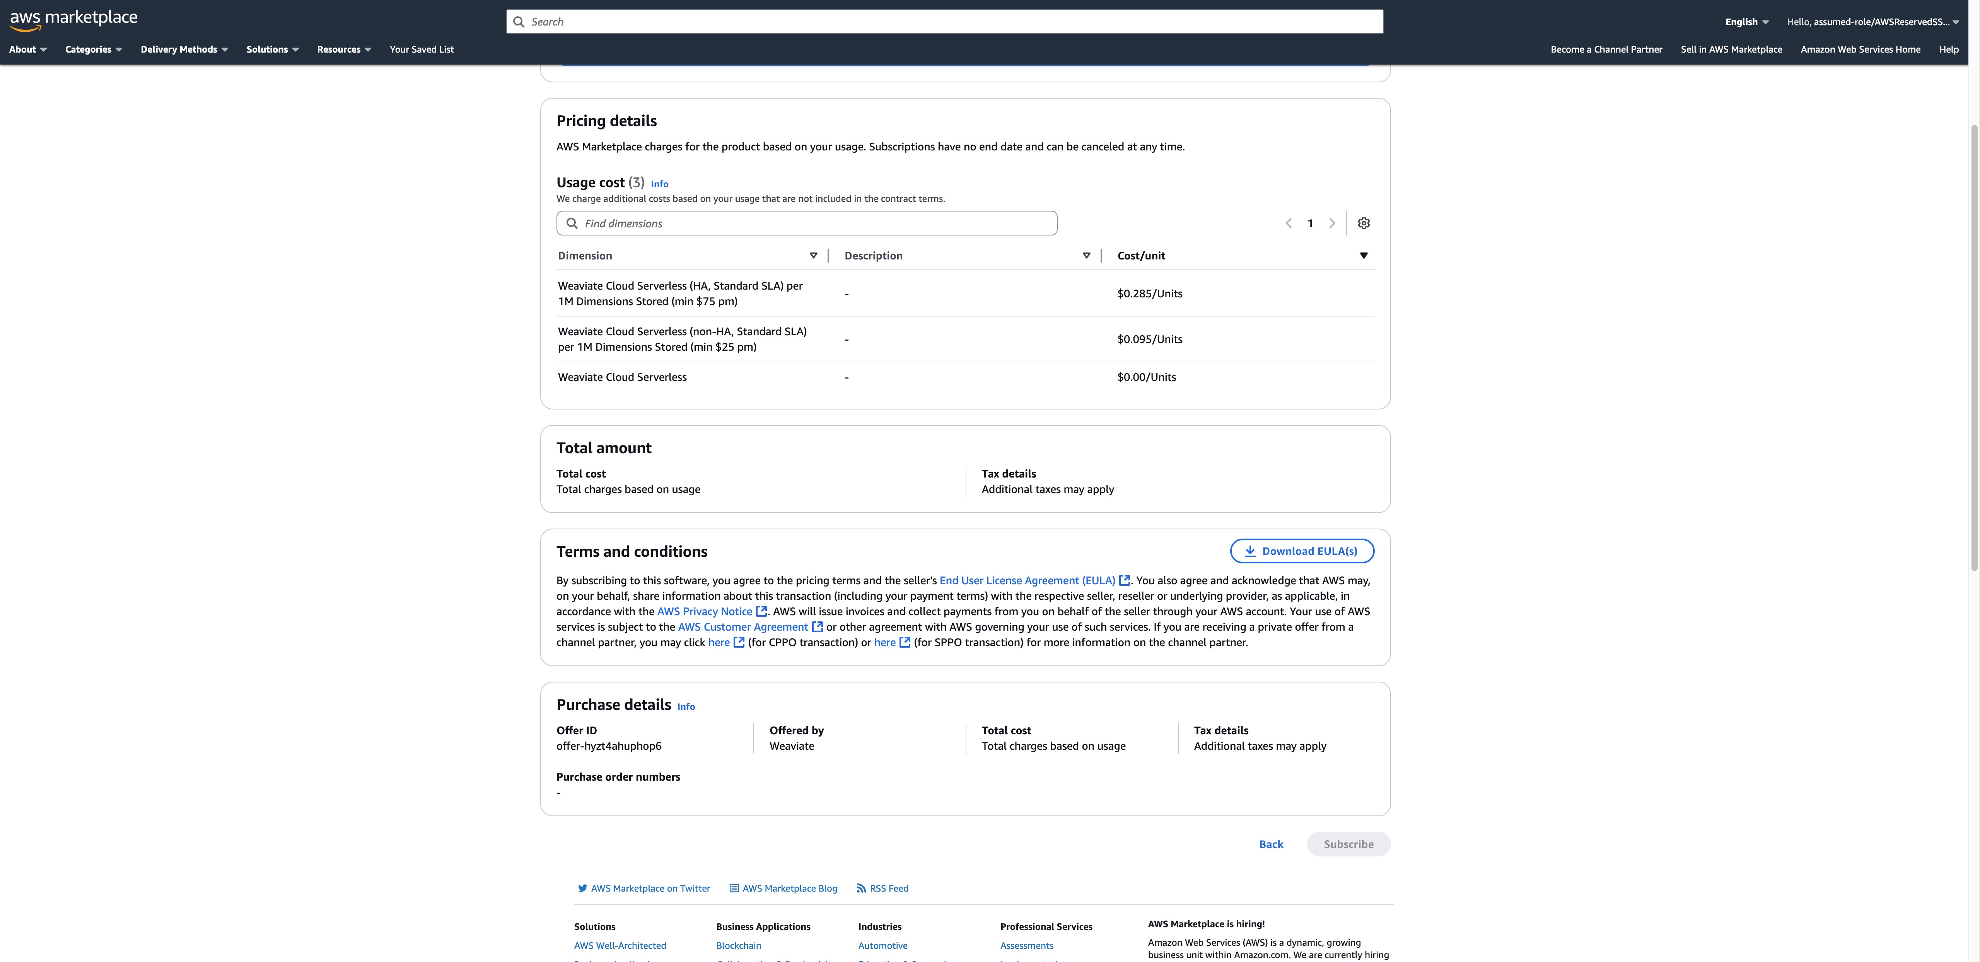Open the End User License Agreement link

click(1027, 581)
